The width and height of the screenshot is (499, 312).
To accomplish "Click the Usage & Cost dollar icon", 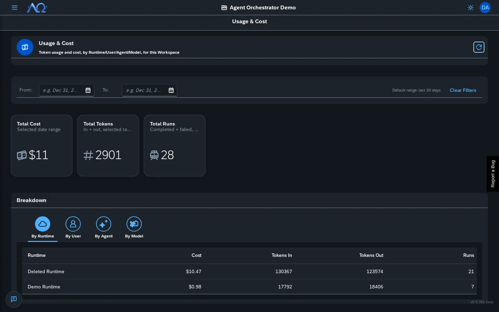I will tap(25, 47).
